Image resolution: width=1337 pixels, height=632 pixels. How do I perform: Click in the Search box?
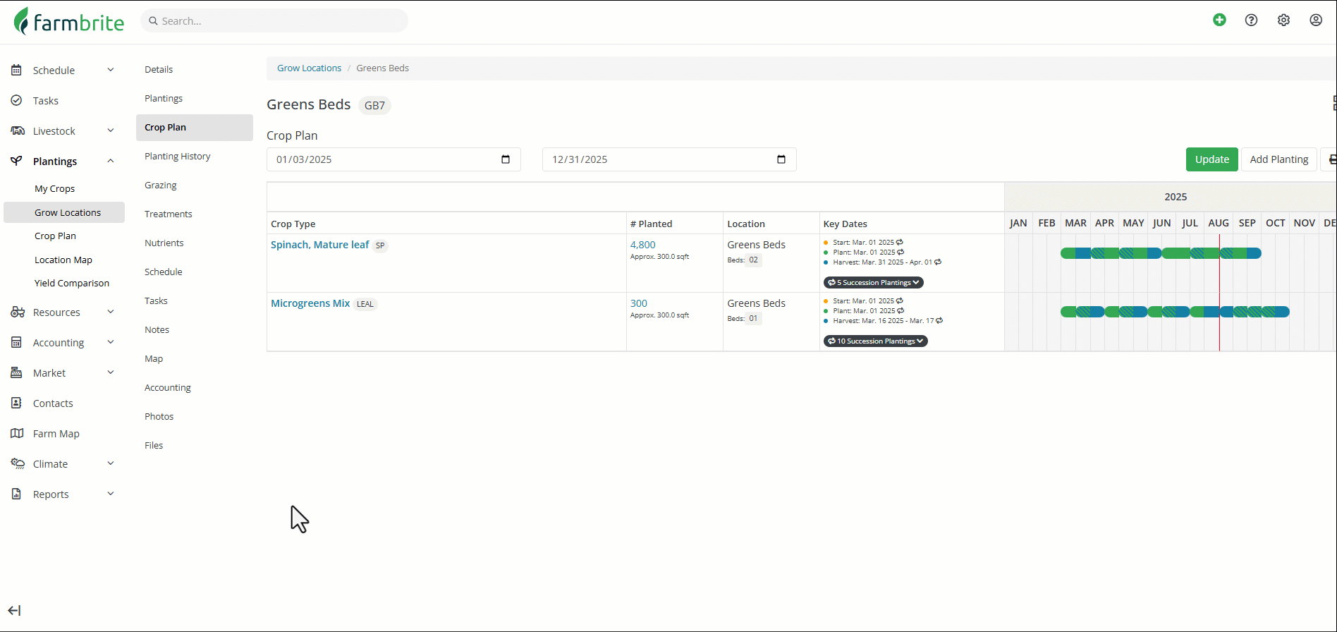[x=274, y=21]
